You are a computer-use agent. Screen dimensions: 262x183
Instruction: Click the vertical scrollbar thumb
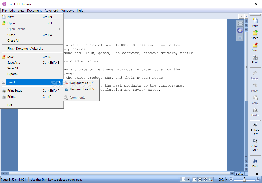(246, 66)
